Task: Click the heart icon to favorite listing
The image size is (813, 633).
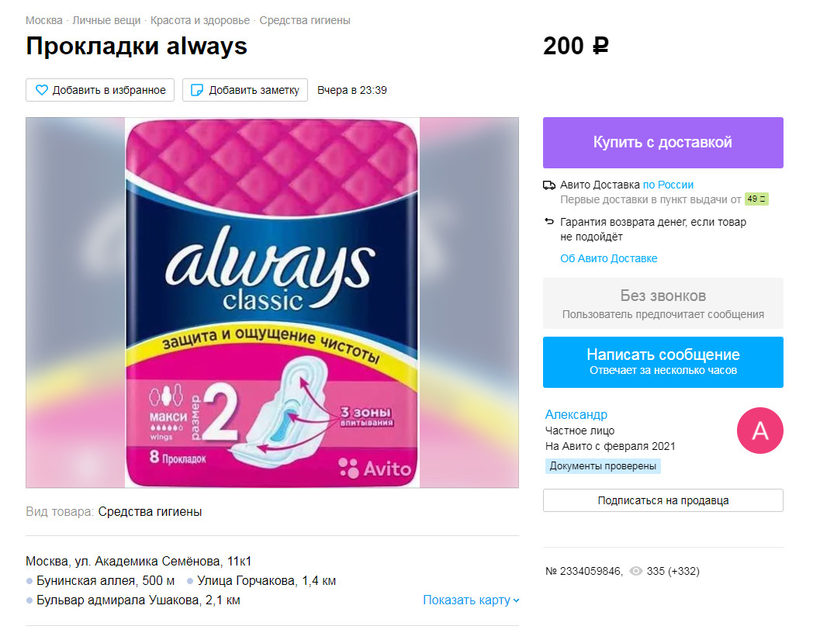Action: 41,90
